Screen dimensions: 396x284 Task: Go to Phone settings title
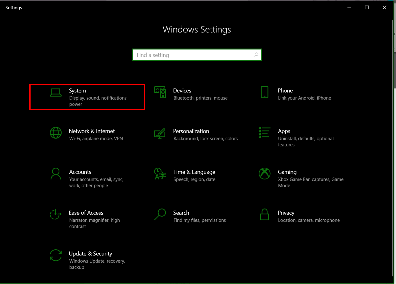(285, 91)
